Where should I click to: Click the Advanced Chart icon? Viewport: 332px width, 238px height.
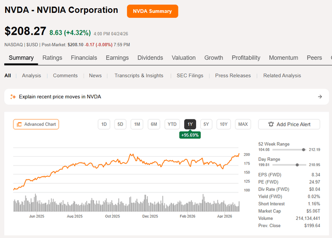19,124
